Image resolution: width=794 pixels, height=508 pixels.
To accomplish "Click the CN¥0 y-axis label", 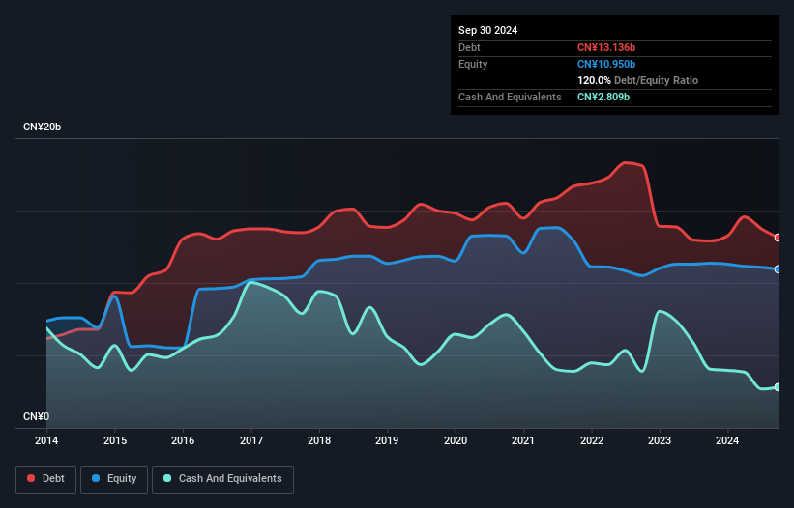I will click(37, 416).
